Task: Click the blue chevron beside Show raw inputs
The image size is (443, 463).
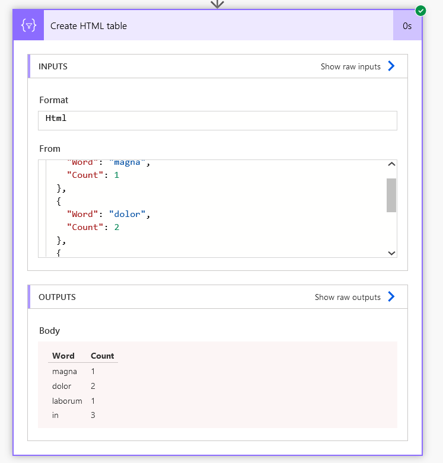Action: point(391,66)
